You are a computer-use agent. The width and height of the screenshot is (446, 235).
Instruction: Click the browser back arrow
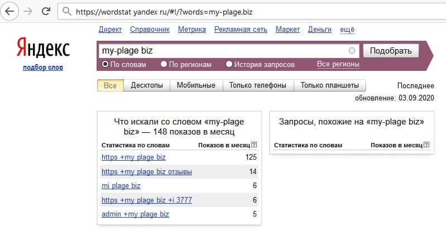point(11,11)
